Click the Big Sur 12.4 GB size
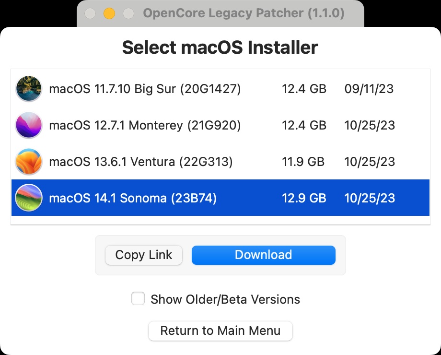 click(304, 89)
